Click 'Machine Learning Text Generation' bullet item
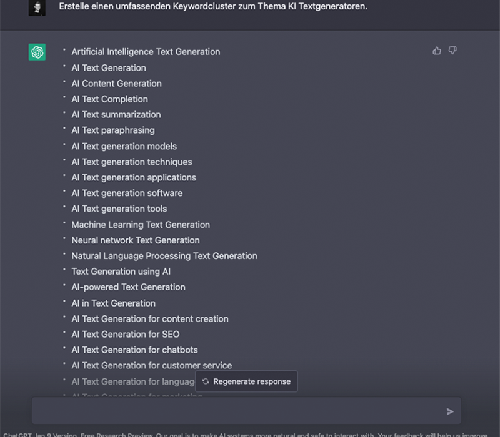 pyautogui.click(x=140, y=224)
